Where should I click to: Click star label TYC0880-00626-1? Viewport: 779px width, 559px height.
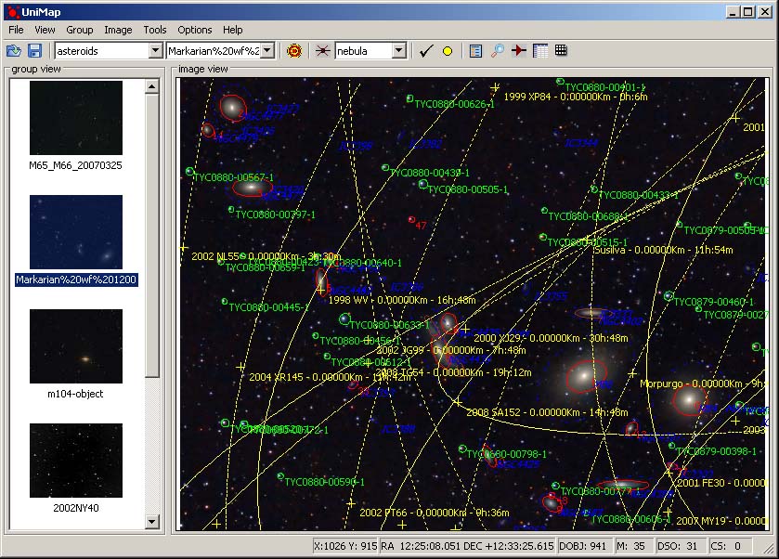pos(455,104)
